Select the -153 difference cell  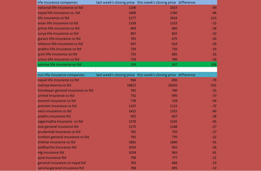(x=197, y=18)
